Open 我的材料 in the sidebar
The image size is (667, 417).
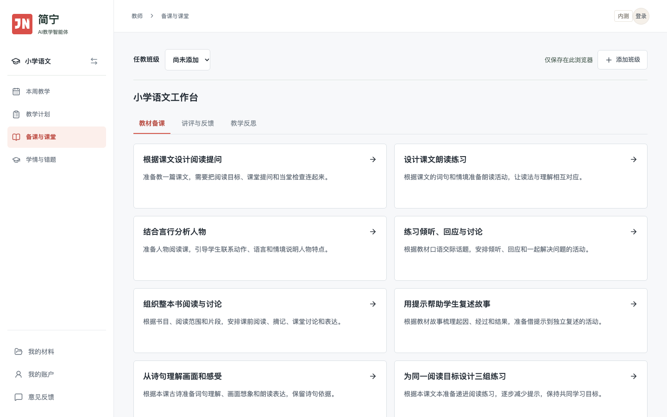pos(57,352)
